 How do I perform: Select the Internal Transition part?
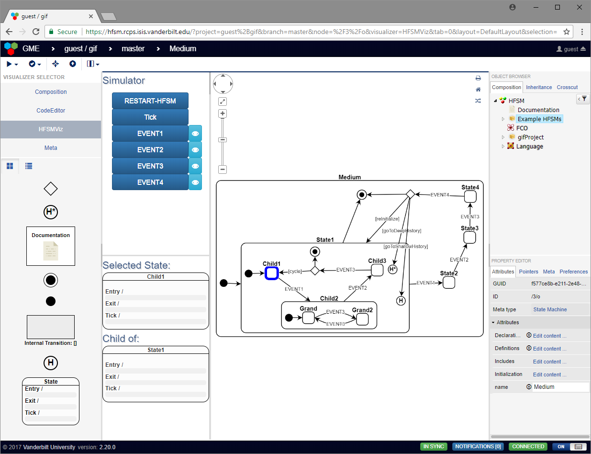(51, 330)
